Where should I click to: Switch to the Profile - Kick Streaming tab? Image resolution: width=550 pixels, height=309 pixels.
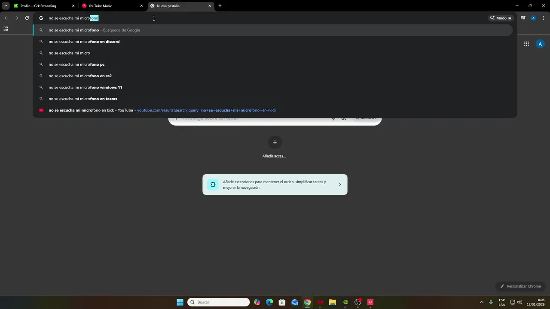[x=44, y=6]
